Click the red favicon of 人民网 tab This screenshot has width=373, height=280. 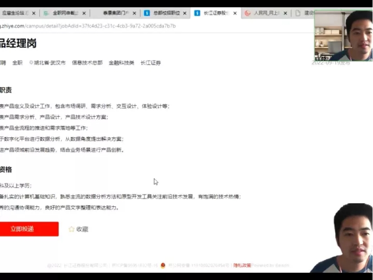(x=247, y=13)
